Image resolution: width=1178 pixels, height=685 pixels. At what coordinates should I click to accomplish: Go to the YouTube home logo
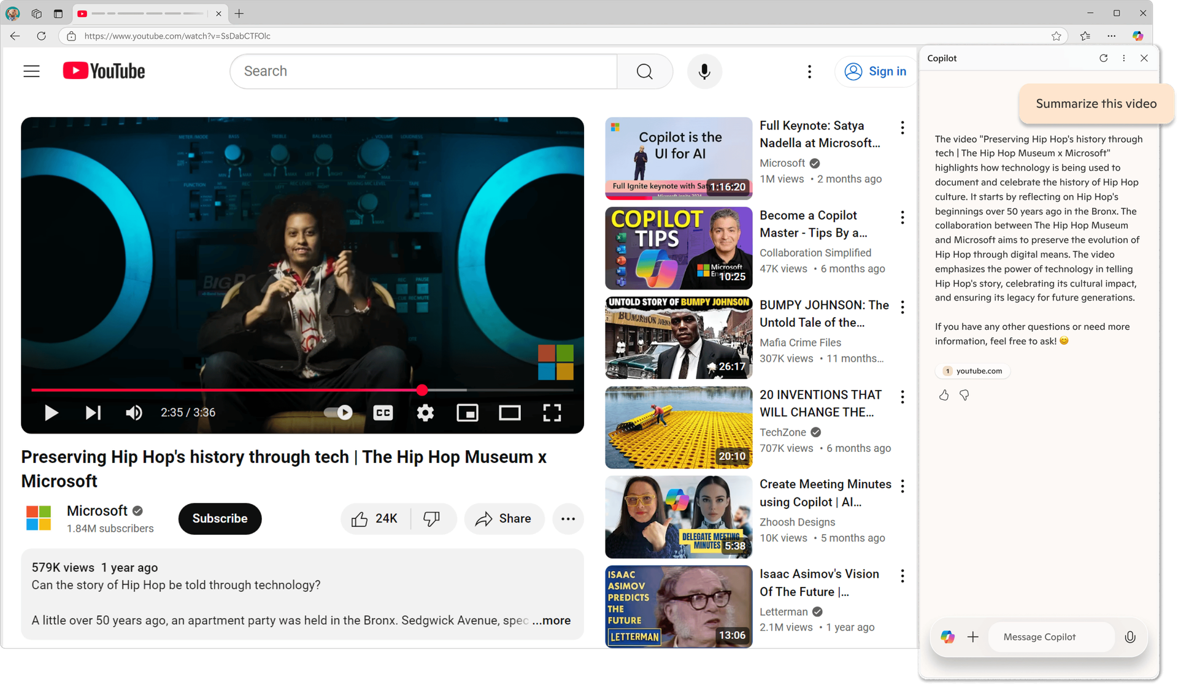click(104, 71)
